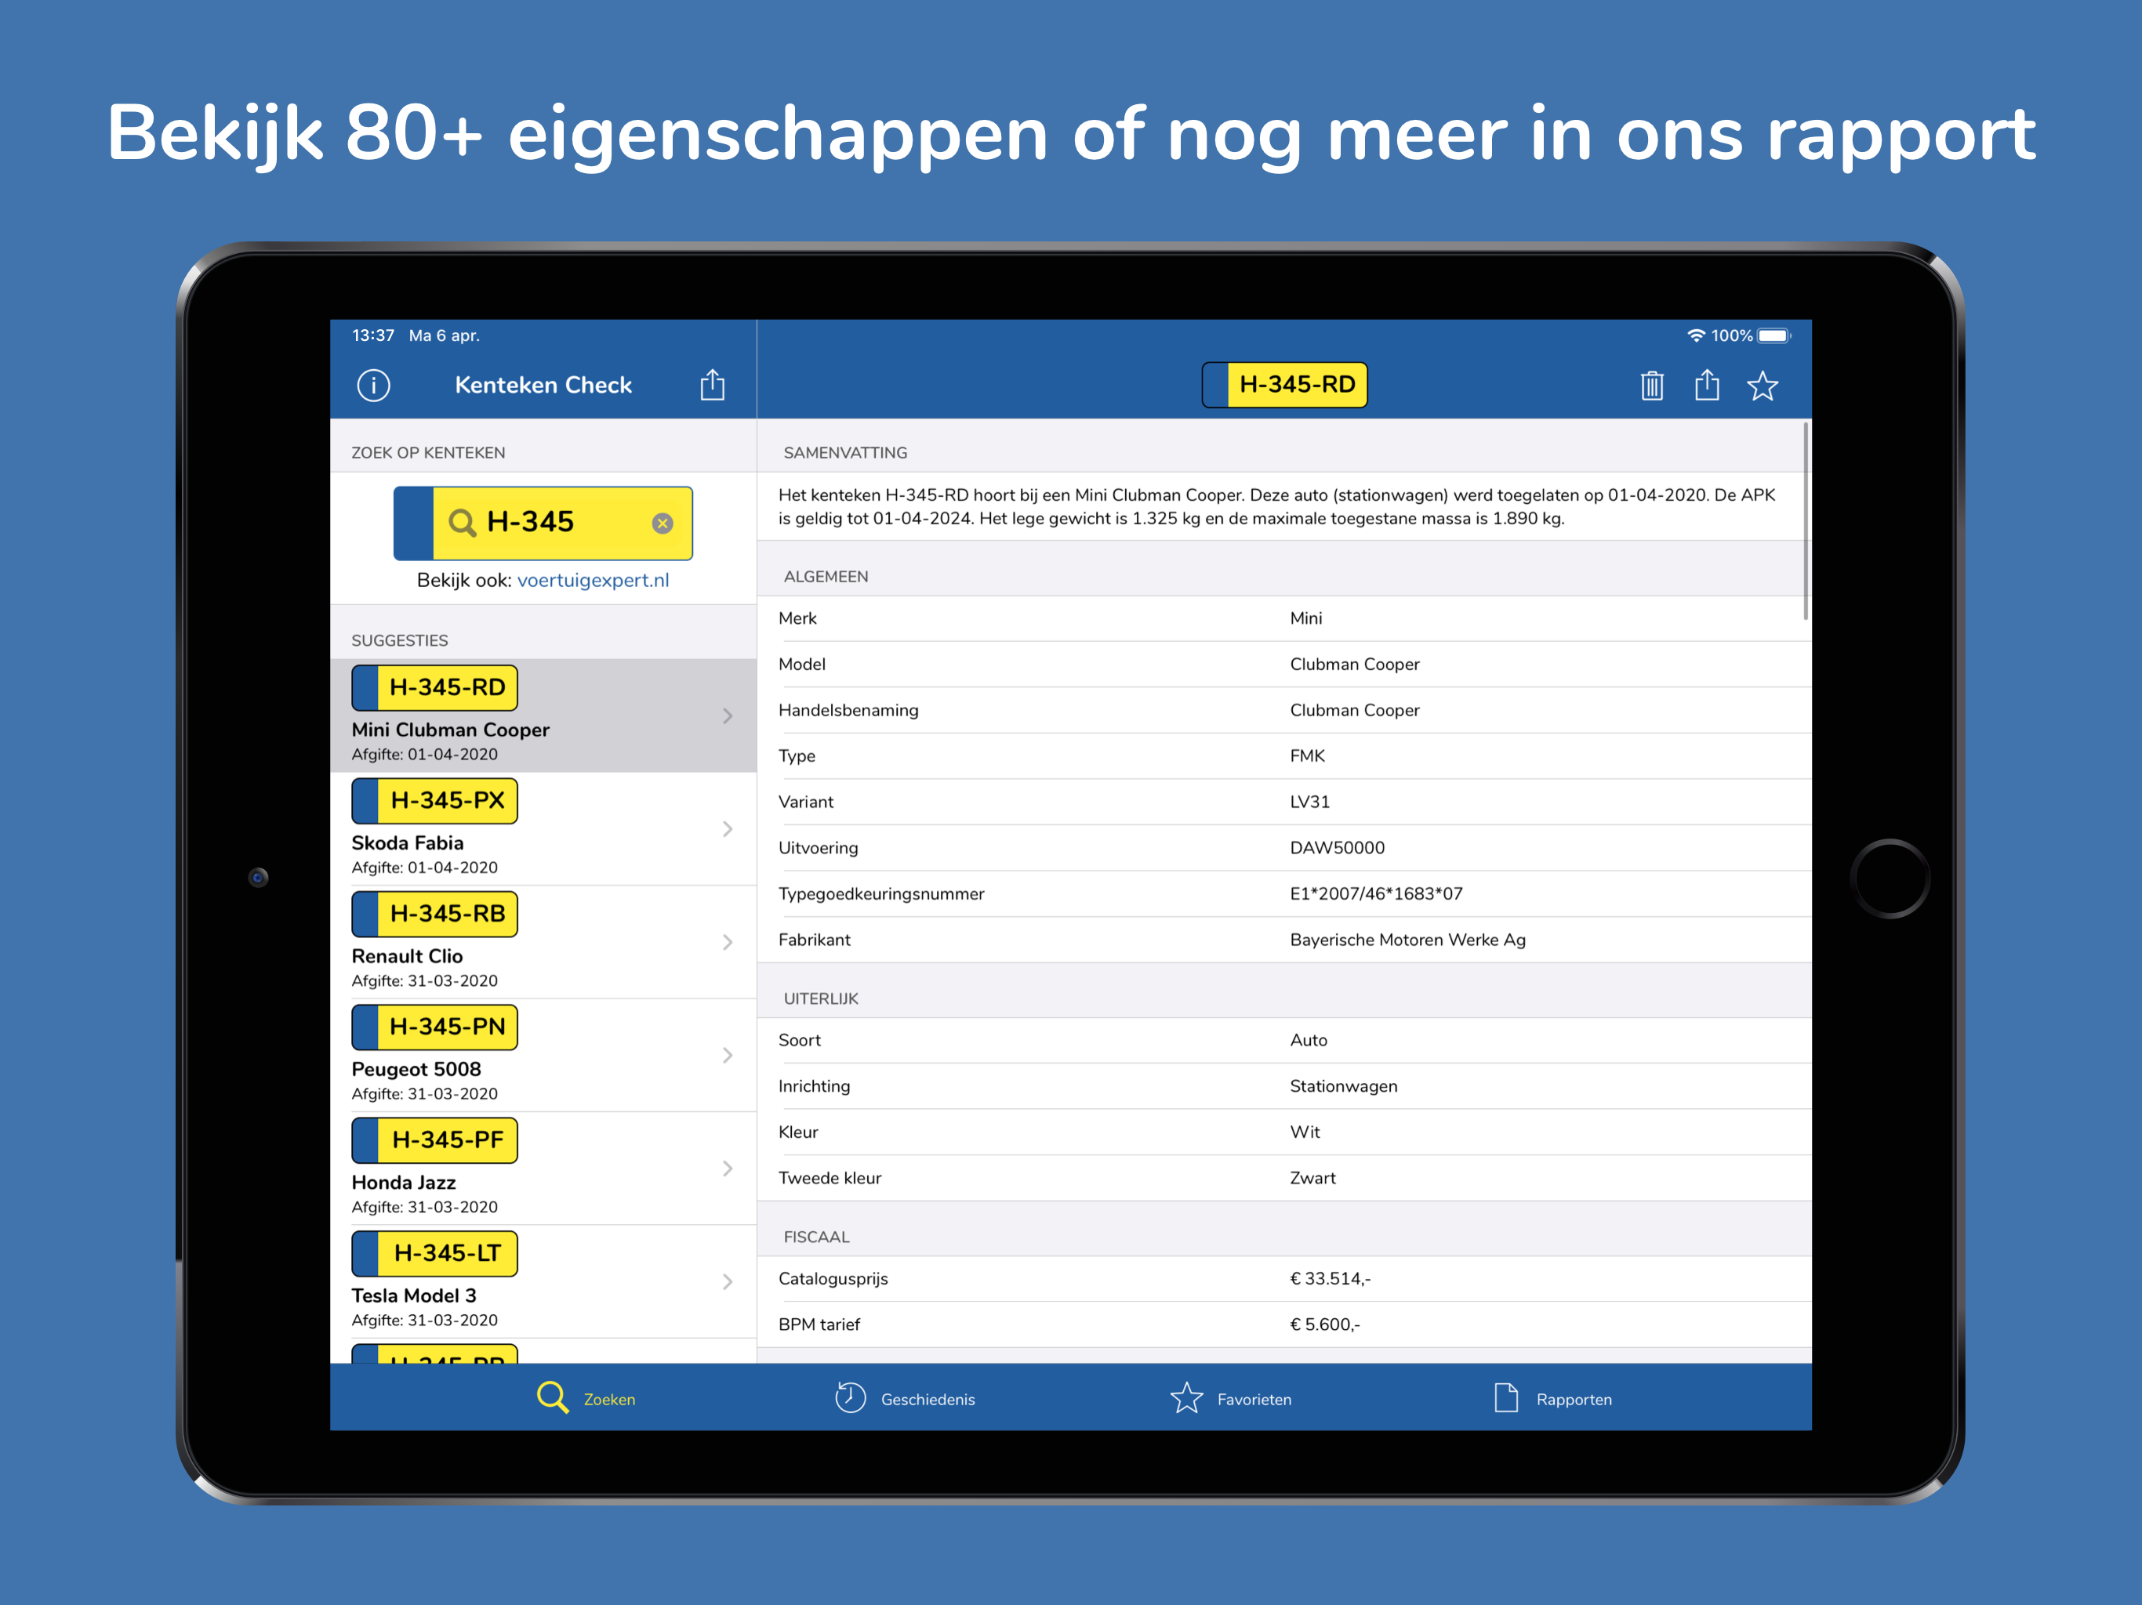Expand Renault Clio suggestion chevron
Image resolution: width=2142 pixels, height=1605 pixels.
[728, 943]
